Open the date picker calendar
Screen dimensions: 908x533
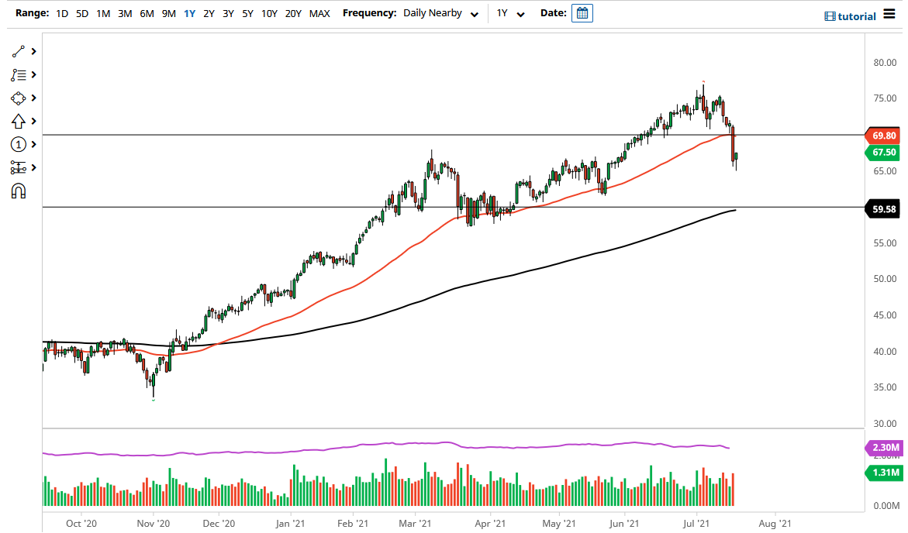(582, 12)
